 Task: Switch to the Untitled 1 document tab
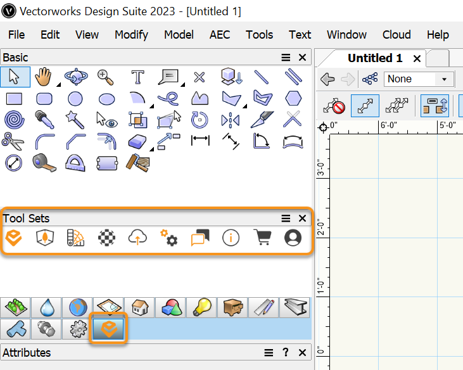click(375, 58)
